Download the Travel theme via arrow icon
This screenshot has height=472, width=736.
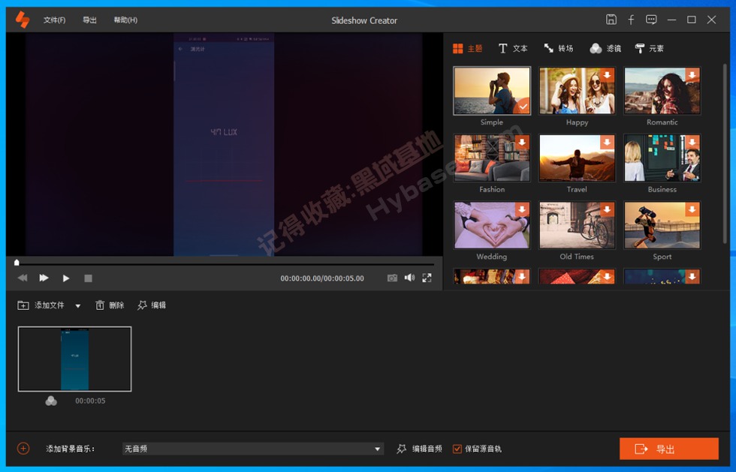tap(607, 142)
